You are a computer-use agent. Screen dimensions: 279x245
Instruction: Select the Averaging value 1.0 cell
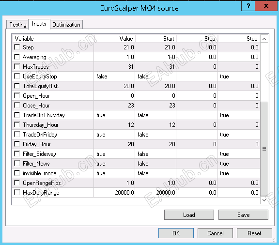click(114, 57)
